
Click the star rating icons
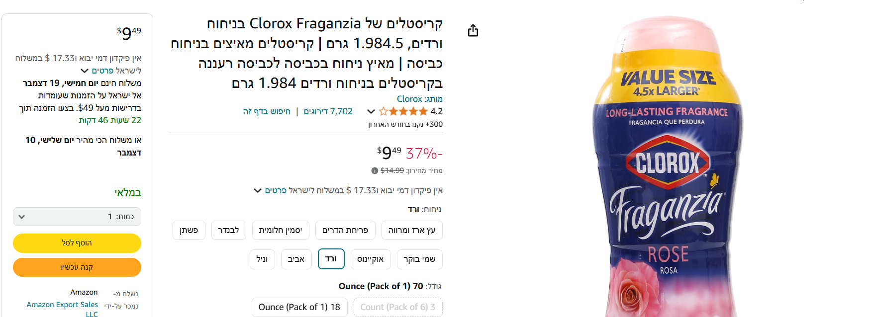tap(403, 111)
